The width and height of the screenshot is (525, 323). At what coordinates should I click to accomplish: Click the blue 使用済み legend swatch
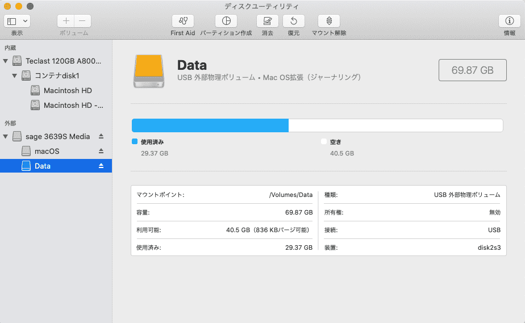(x=135, y=141)
